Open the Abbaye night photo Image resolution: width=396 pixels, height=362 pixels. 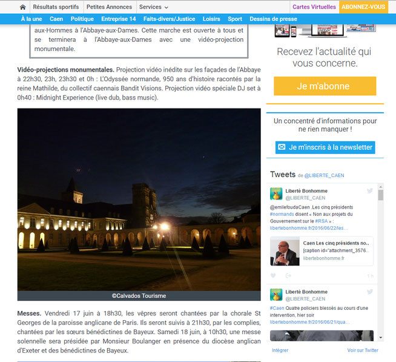(x=139, y=200)
